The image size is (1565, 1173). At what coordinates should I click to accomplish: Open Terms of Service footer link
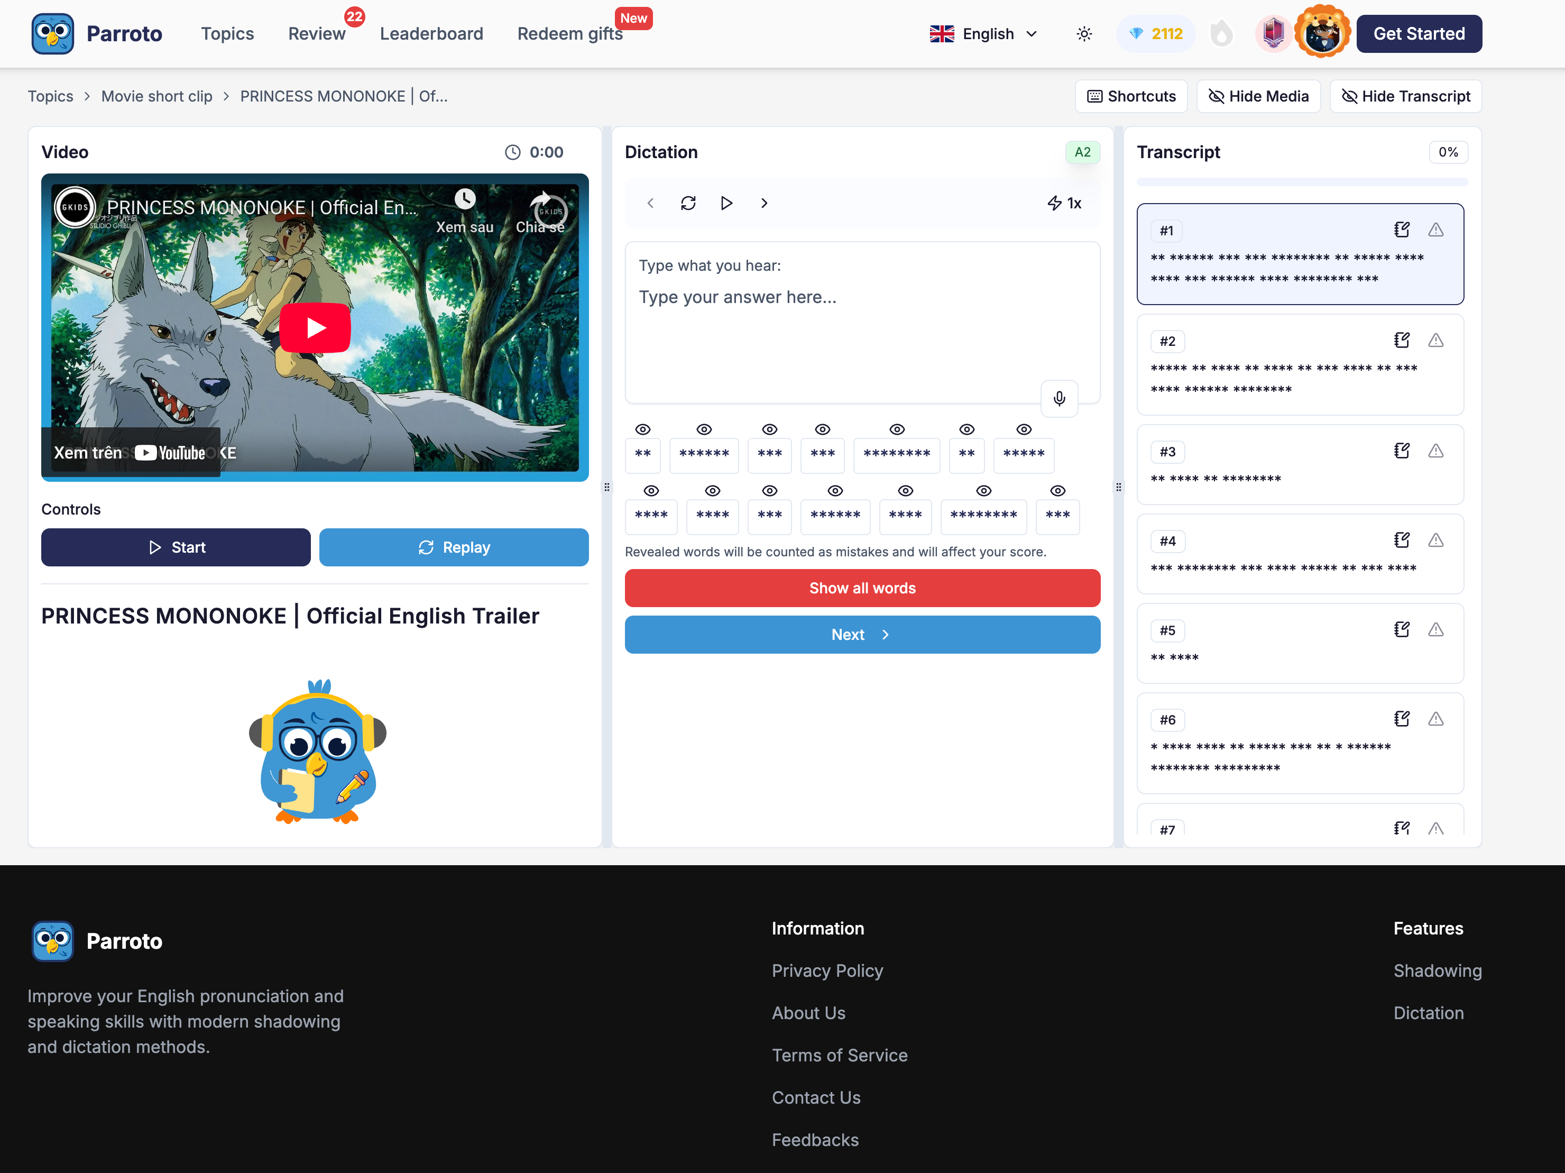[839, 1056]
